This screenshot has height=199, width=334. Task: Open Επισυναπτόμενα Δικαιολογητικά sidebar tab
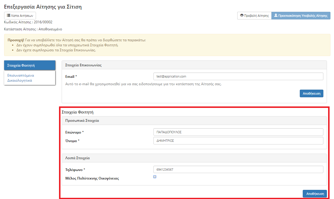[30, 78]
